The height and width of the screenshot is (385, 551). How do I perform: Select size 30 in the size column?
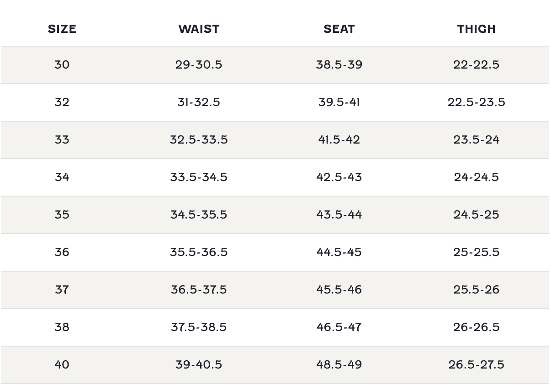62,64
